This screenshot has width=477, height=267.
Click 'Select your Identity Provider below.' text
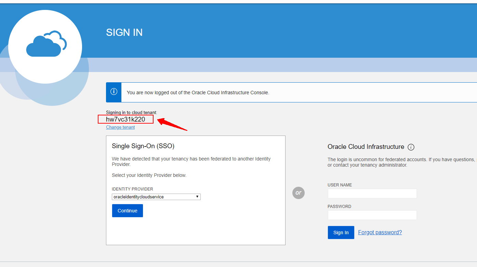point(149,175)
